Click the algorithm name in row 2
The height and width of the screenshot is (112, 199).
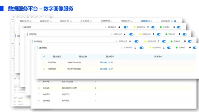pyautogui.click(x=74, y=69)
